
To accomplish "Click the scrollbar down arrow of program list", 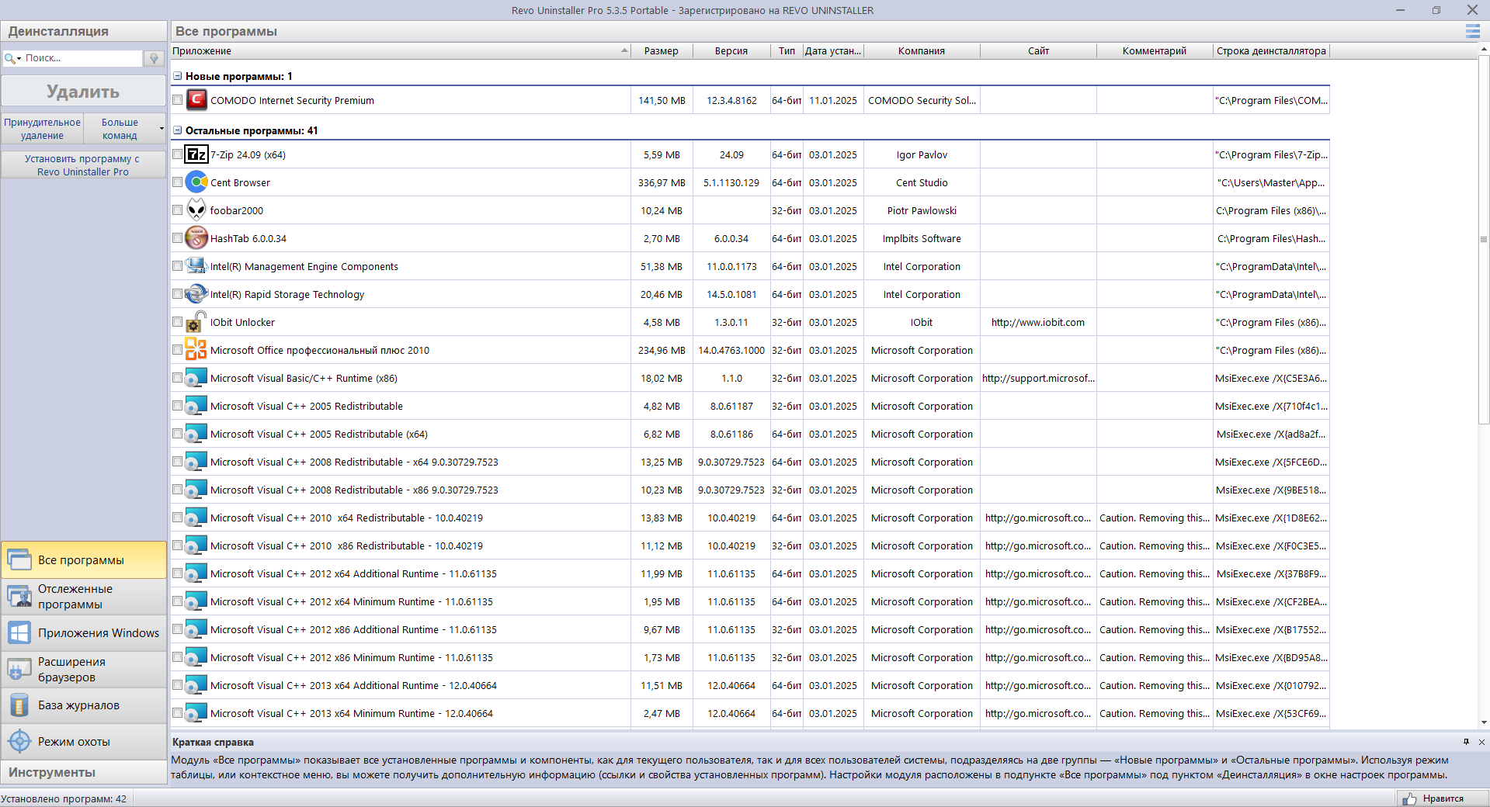I will 1484,722.
